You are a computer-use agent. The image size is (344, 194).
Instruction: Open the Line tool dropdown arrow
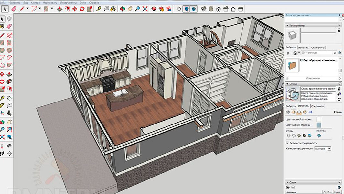pos(28,9)
